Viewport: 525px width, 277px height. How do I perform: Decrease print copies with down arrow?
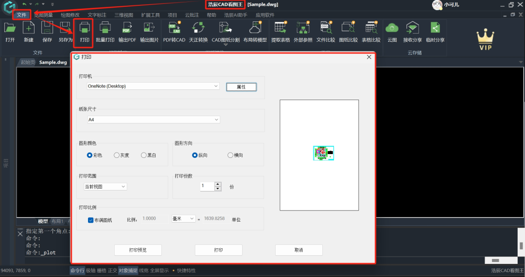pyautogui.click(x=218, y=189)
